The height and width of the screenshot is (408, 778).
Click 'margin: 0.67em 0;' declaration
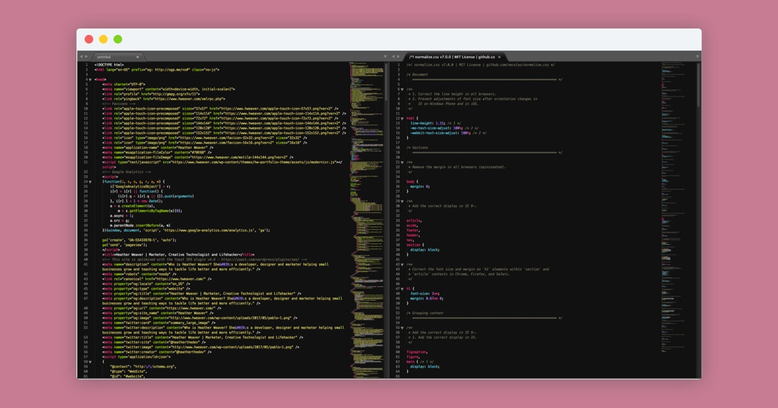428,298
